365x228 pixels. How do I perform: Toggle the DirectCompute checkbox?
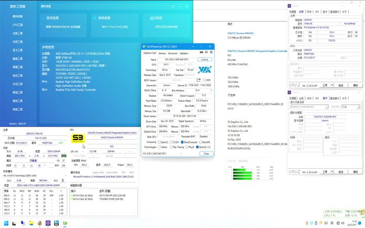(182, 142)
